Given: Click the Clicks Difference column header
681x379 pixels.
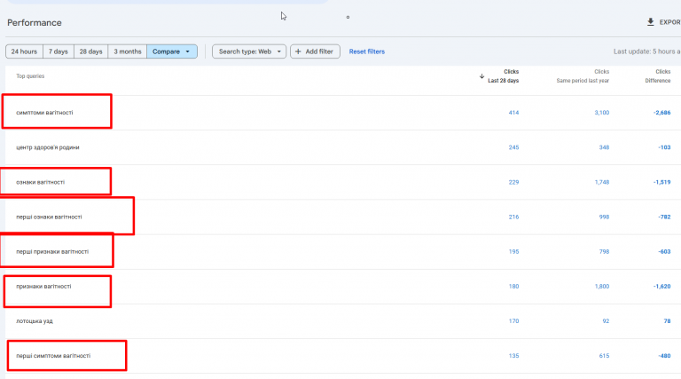Looking at the screenshot, I should pos(658,76).
